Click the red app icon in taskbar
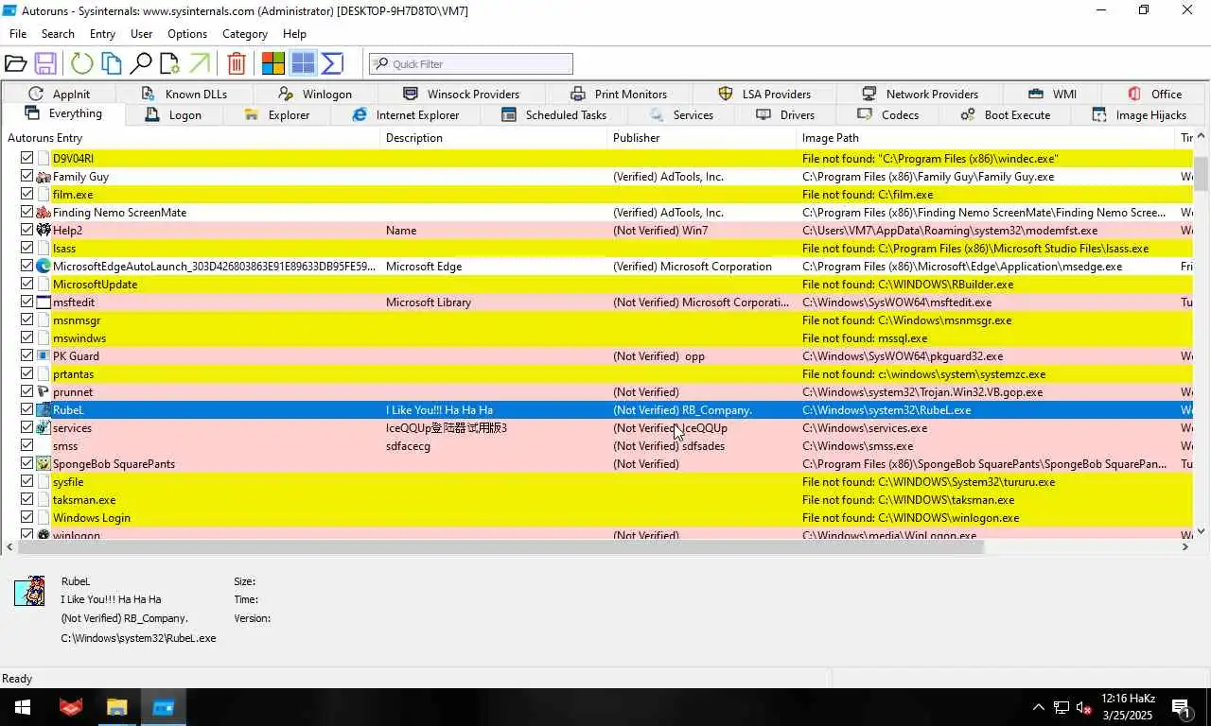 point(71,707)
